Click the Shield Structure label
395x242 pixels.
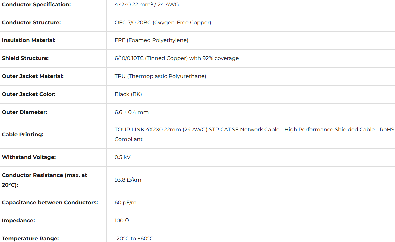pyautogui.click(x=25, y=58)
